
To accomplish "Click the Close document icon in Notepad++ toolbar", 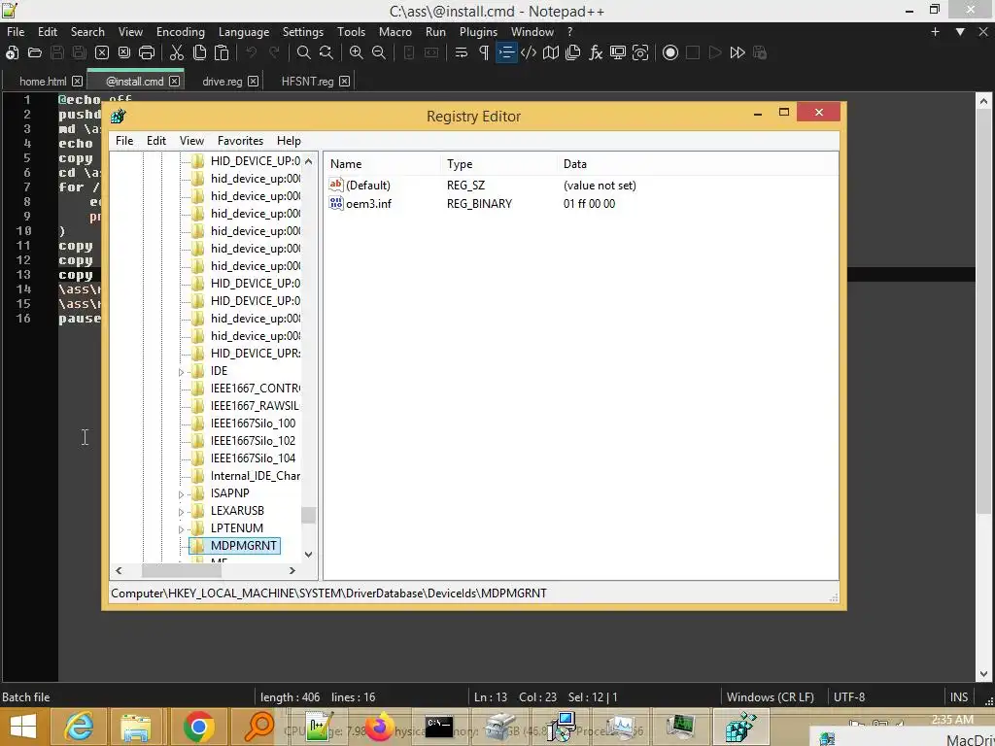I will (101, 52).
